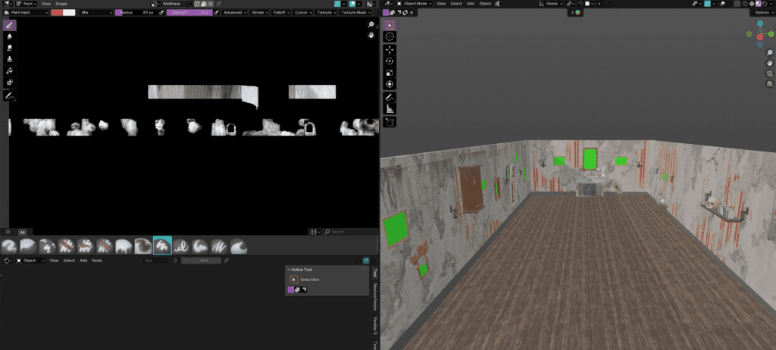The width and height of the screenshot is (776, 350).
Task: Open the Add menu in 3D viewport header
Action: (x=471, y=4)
